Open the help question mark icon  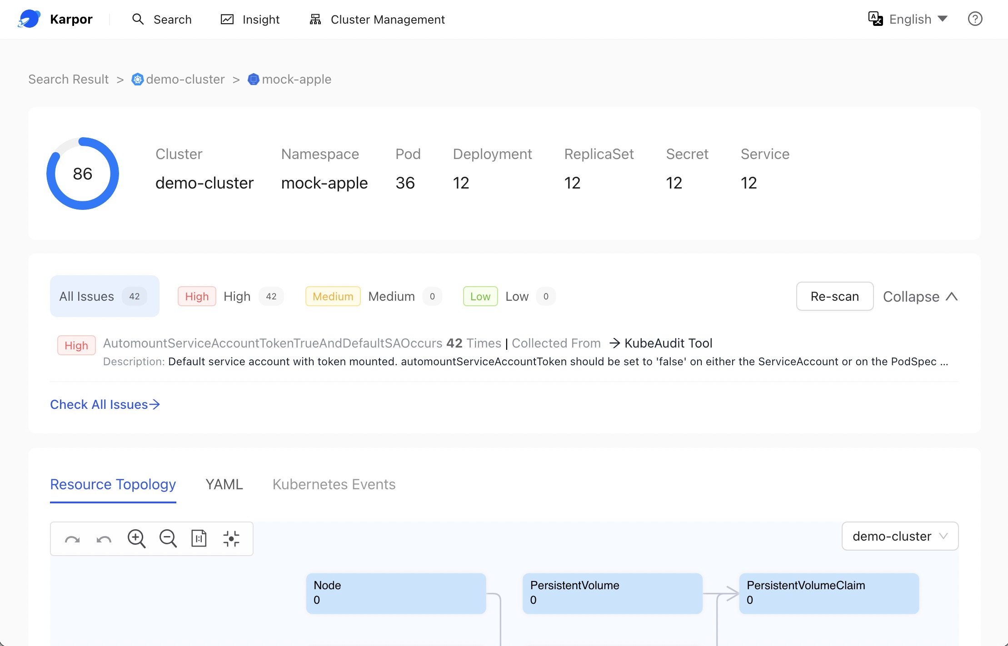point(975,19)
